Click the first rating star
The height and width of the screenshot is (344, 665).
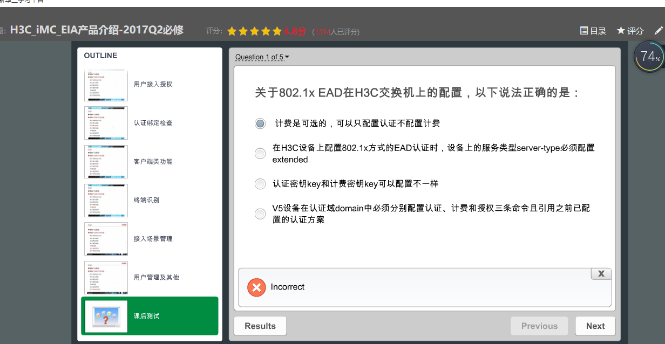point(232,31)
